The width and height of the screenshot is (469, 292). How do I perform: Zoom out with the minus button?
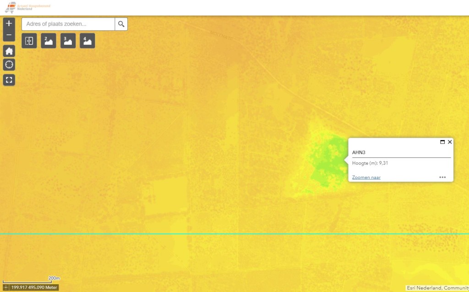point(9,35)
